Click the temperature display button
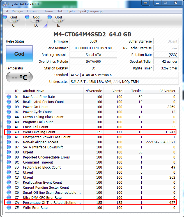Viewport: 184px width, 217px height. (x=19, y=77)
